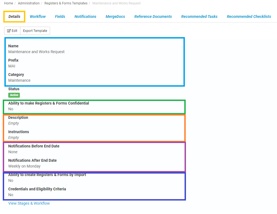This screenshot has height=214, width=277.
Task: Click the No value under Confidential setting
Action: tap(11, 109)
